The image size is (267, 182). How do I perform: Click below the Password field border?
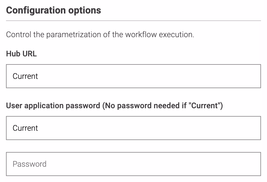coord(133,178)
